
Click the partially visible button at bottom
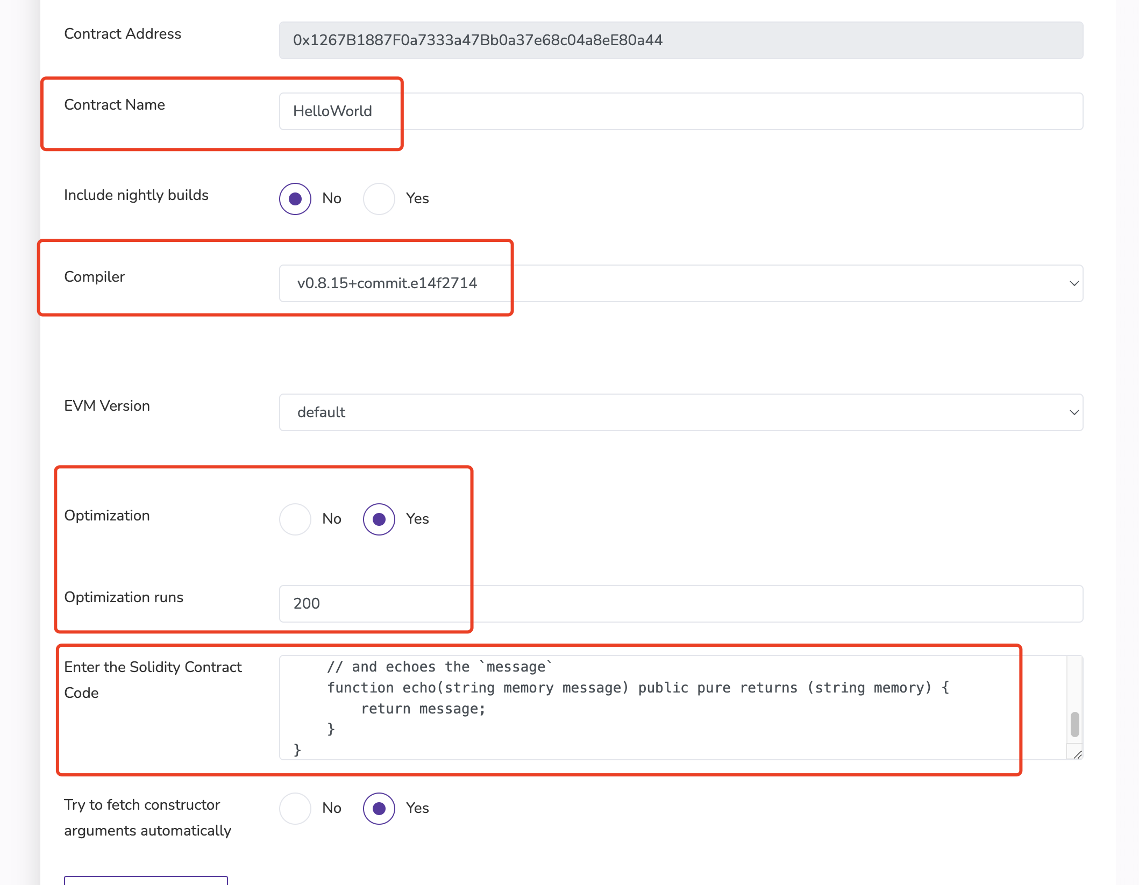pos(146,880)
